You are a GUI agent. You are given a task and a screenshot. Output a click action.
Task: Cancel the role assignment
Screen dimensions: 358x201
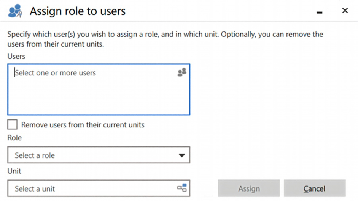(314, 188)
